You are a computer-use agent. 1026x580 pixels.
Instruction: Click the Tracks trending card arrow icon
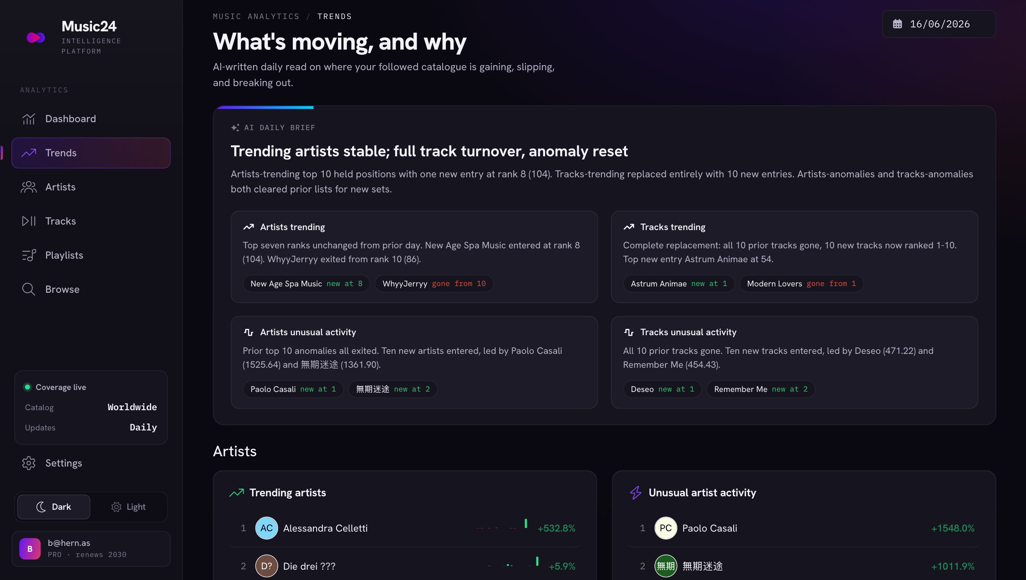click(x=628, y=227)
